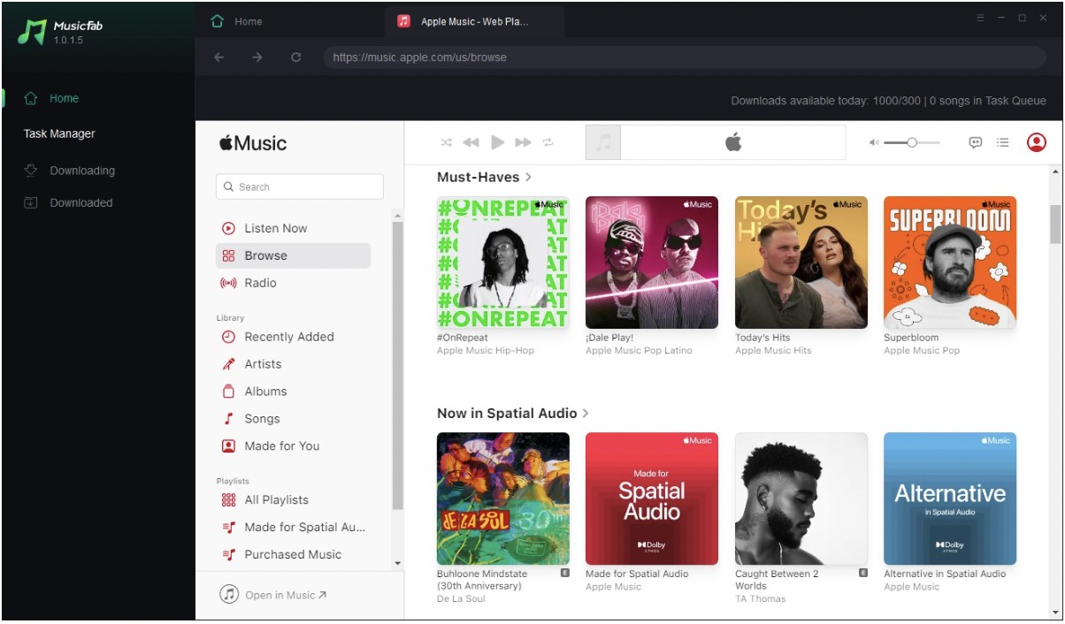
Task: Click Apple Music Pop Latino link
Action: (x=639, y=351)
